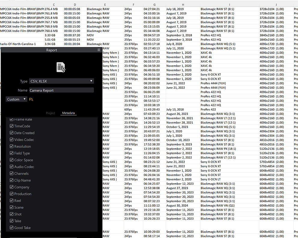The height and width of the screenshot is (238, 298).
Task: Uncheck the Audio Codec checkbox
Action: tap(11, 167)
